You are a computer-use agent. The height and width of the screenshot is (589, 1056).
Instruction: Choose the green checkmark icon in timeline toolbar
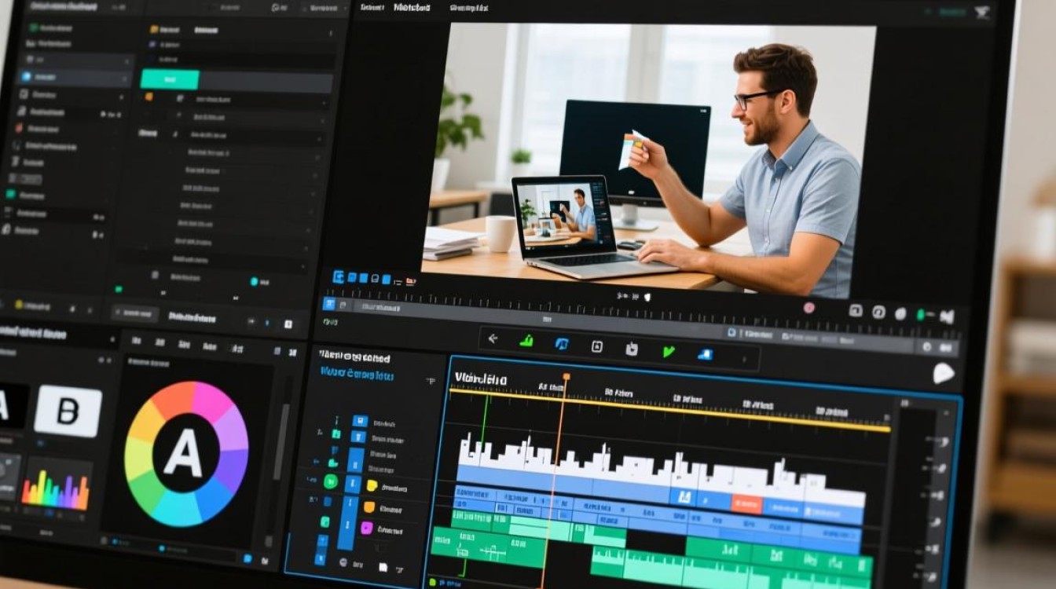668,351
